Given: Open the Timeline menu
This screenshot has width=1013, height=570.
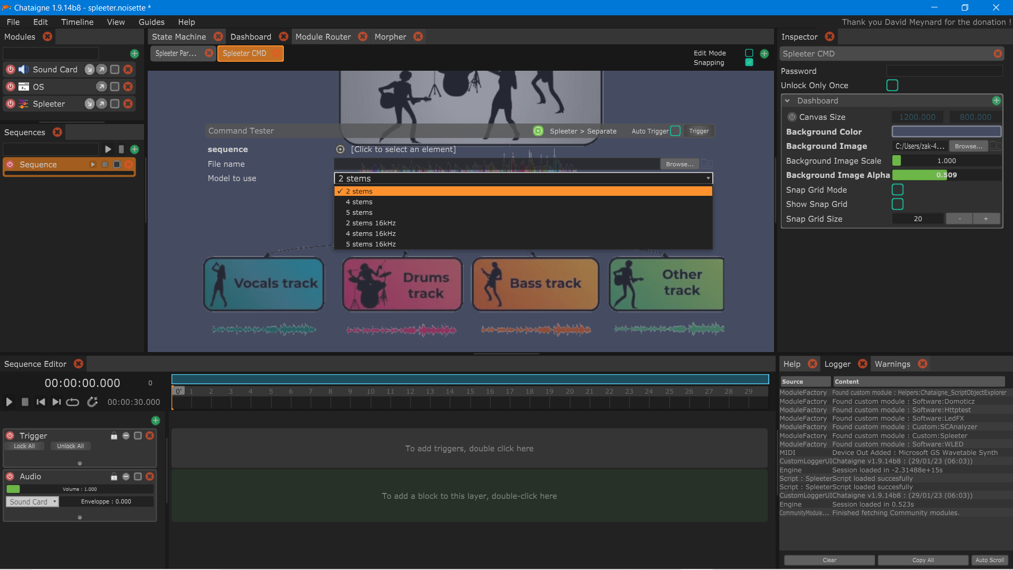Looking at the screenshot, I should [x=77, y=22].
